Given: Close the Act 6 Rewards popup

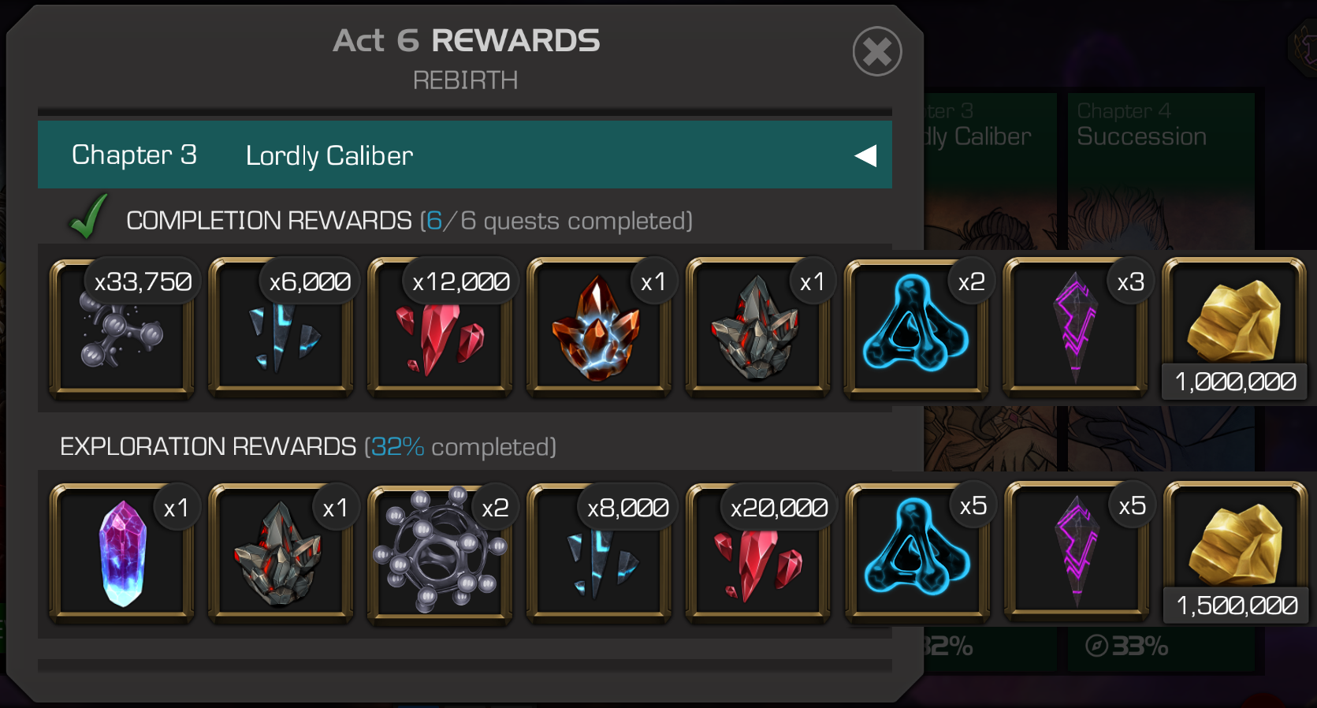Looking at the screenshot, I should (x=876, y=52).
